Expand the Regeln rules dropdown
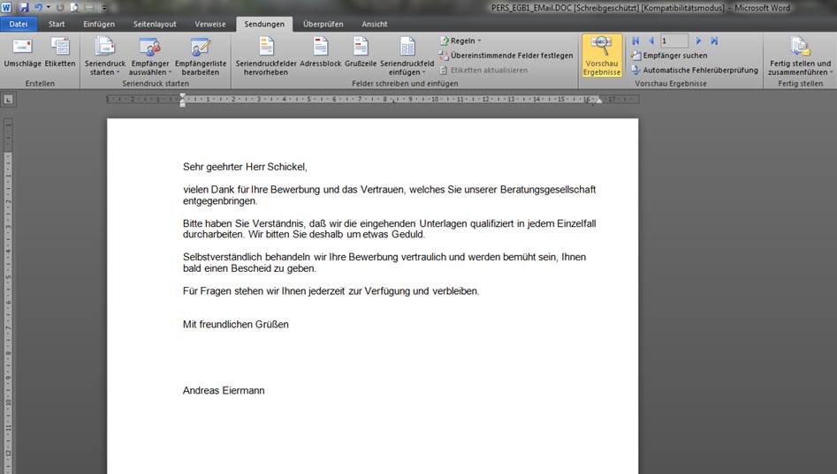The image size is (837, 474). (460, 41)
